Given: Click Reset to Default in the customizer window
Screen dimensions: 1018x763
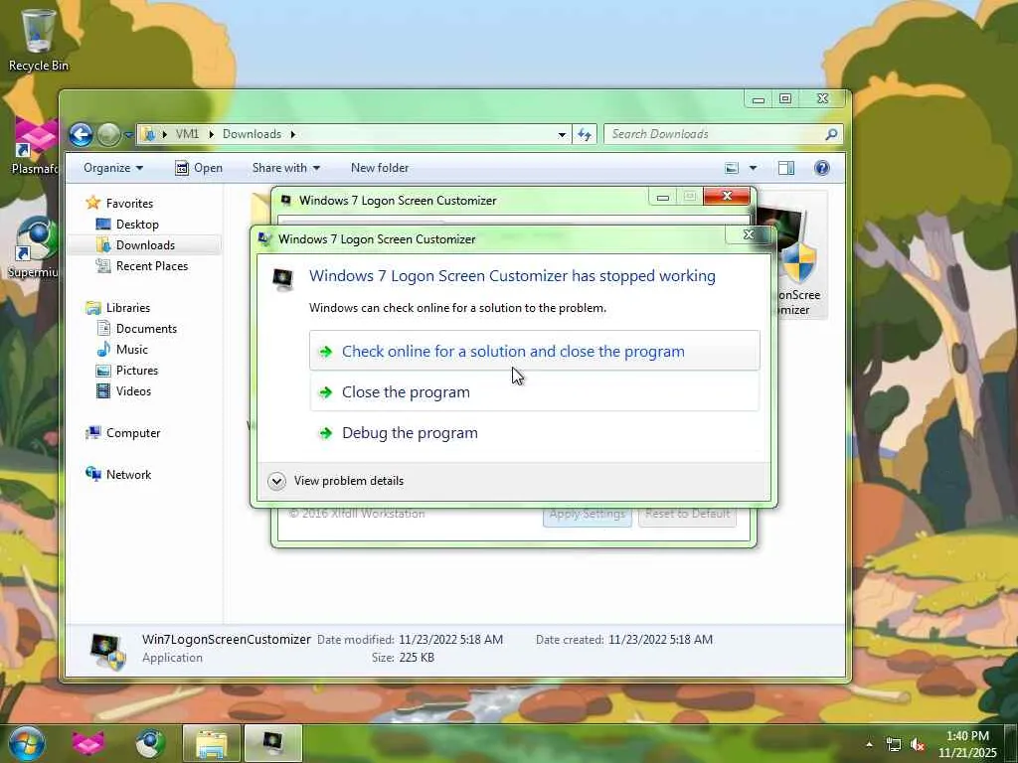Looking at the screenshot, I should coord(687,516).
